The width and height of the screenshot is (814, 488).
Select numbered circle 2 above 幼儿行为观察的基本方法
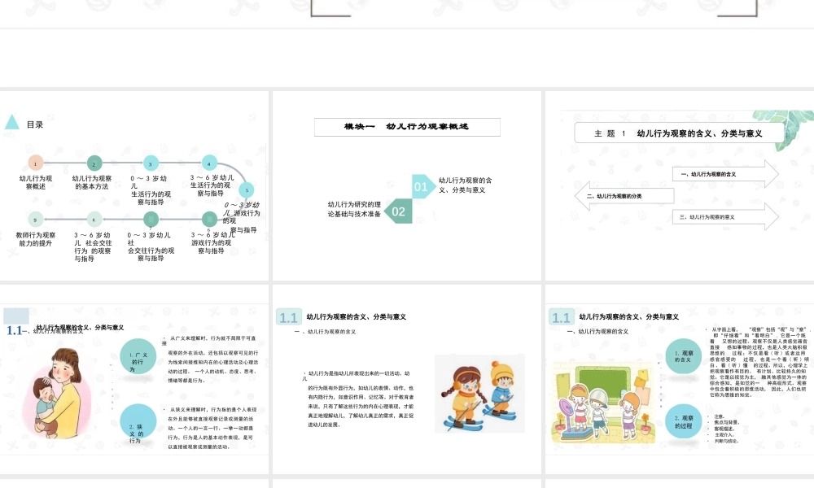point(94,163)
